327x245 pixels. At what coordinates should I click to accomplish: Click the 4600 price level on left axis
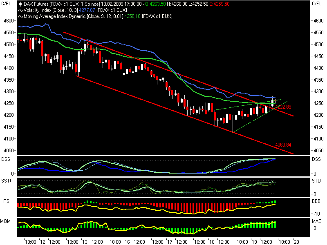(9, 21)
